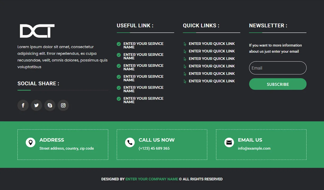The image size is (324, 190).
Task: Click the DCT logo image
Action: pyautogui.click(x=37, y=30)
